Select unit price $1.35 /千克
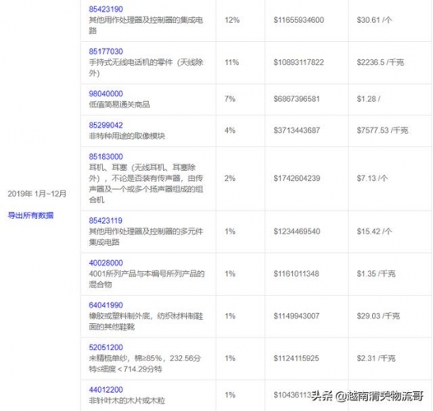The height and width of the screenshot is (411, 433). 376,273
